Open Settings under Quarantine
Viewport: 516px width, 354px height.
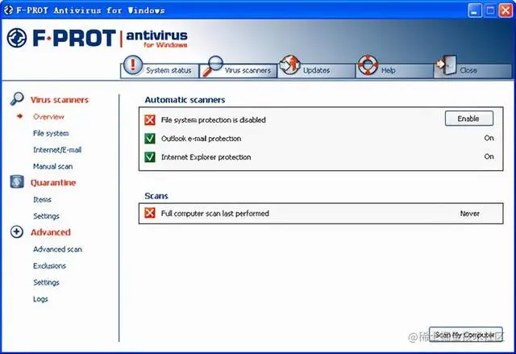[46, 216]
